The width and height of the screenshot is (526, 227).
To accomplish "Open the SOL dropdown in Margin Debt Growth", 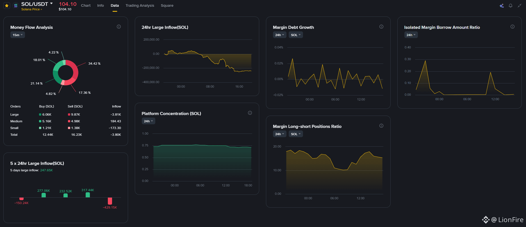I will [x=296, y=35].
